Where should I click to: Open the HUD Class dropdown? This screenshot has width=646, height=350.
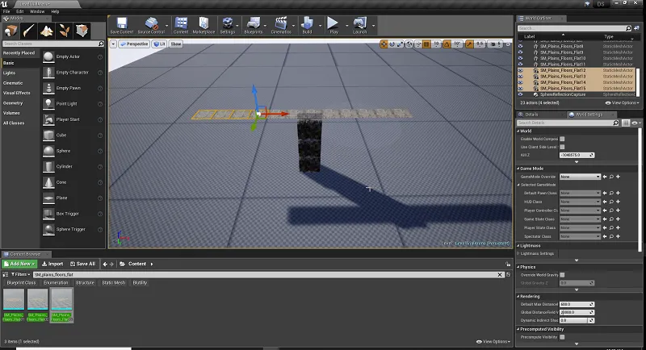(x=580, y=202)
